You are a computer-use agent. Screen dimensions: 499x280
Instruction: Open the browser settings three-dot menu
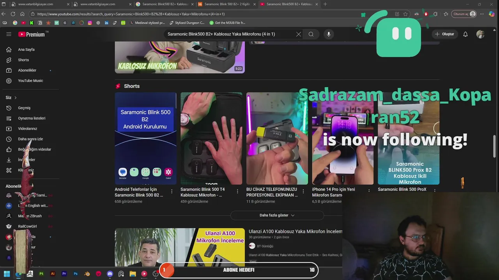[x=482, y=14]
